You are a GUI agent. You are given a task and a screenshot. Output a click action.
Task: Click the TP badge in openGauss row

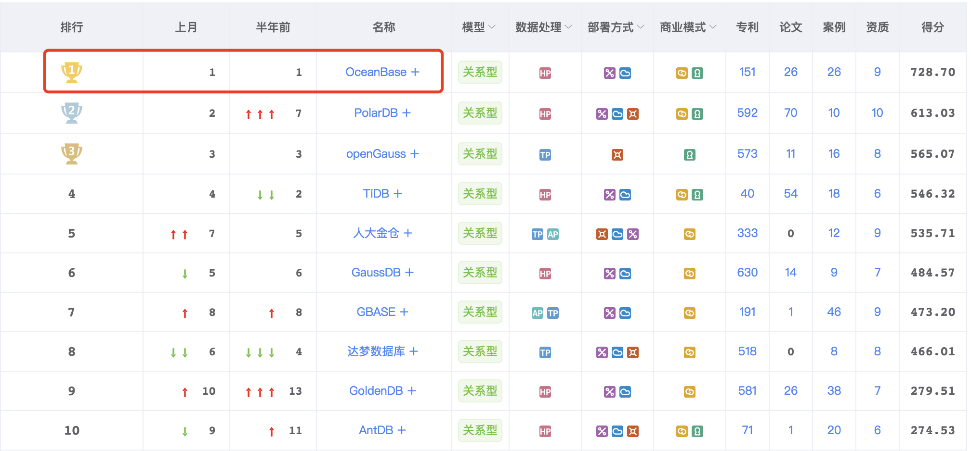[545, 155]
